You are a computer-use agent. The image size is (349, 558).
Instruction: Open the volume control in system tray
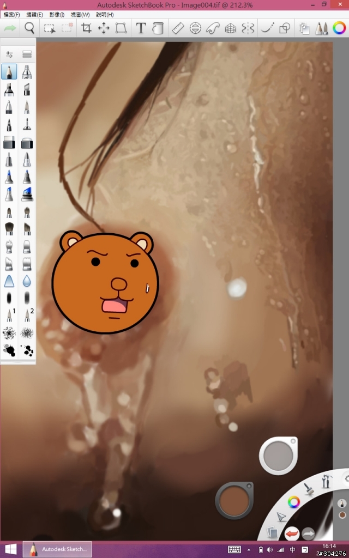tap(269, 550)
